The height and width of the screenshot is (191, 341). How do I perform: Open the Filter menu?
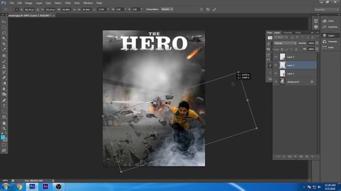pos(68,3)
